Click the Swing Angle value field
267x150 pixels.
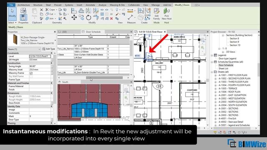tap(40, 66)
